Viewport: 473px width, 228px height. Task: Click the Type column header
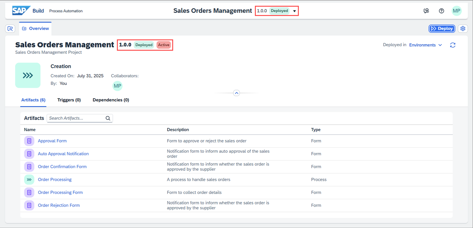pyautogui.click(x=316, y=130)
